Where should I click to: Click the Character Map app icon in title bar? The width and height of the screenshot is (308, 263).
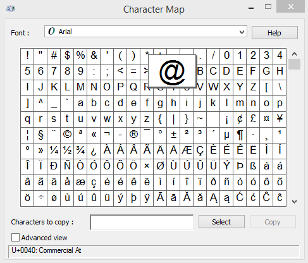(11, 9)
